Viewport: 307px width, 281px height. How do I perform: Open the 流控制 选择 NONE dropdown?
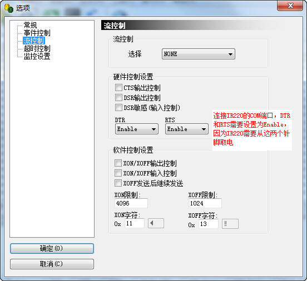tap(199, 54)
